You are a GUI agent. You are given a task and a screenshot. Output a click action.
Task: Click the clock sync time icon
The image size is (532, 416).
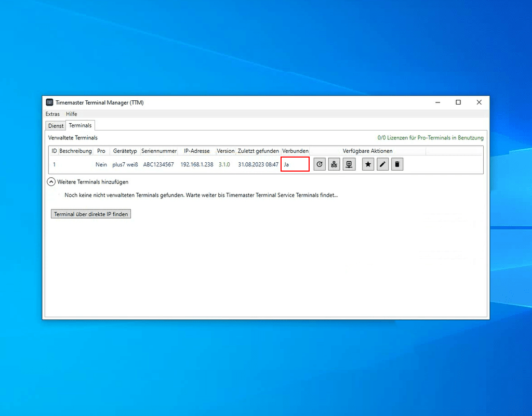pos(320,164)
